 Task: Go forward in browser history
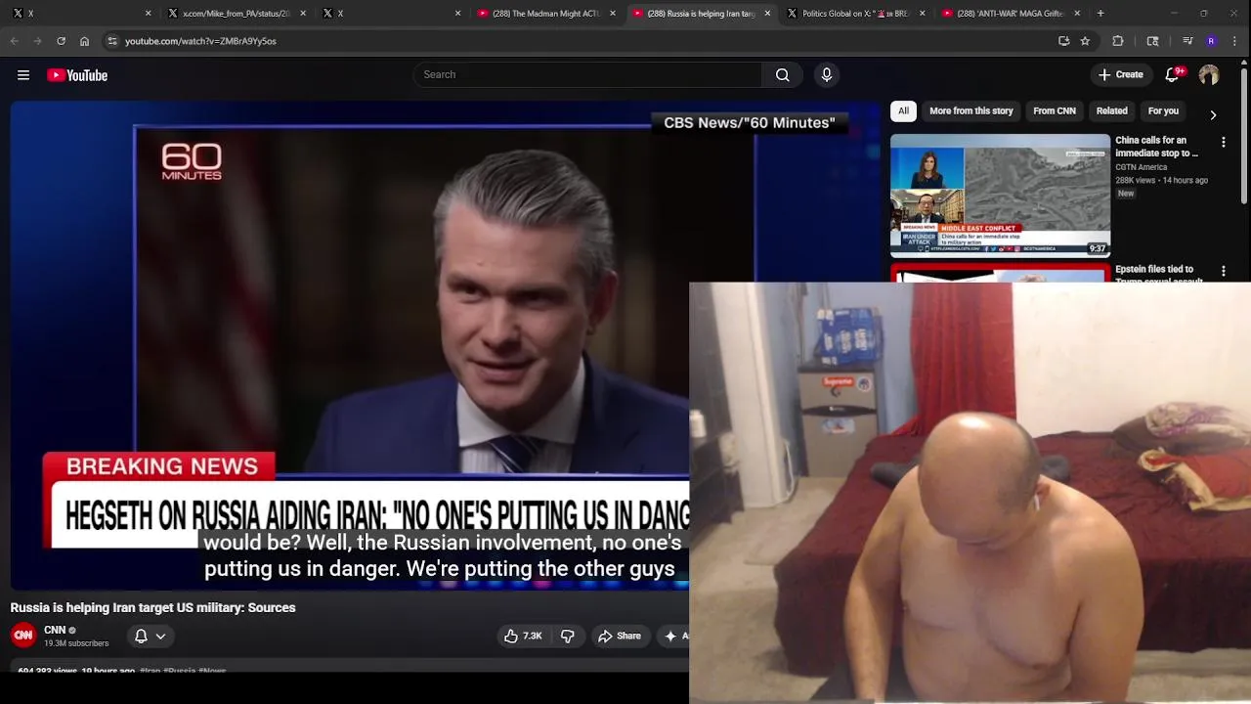[37, 41]
